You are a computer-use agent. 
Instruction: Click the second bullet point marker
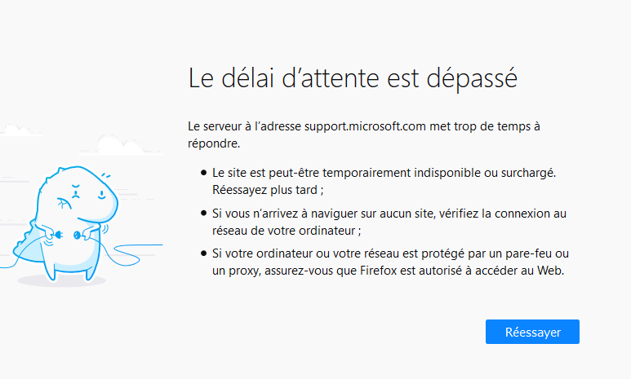coord(203,213)
